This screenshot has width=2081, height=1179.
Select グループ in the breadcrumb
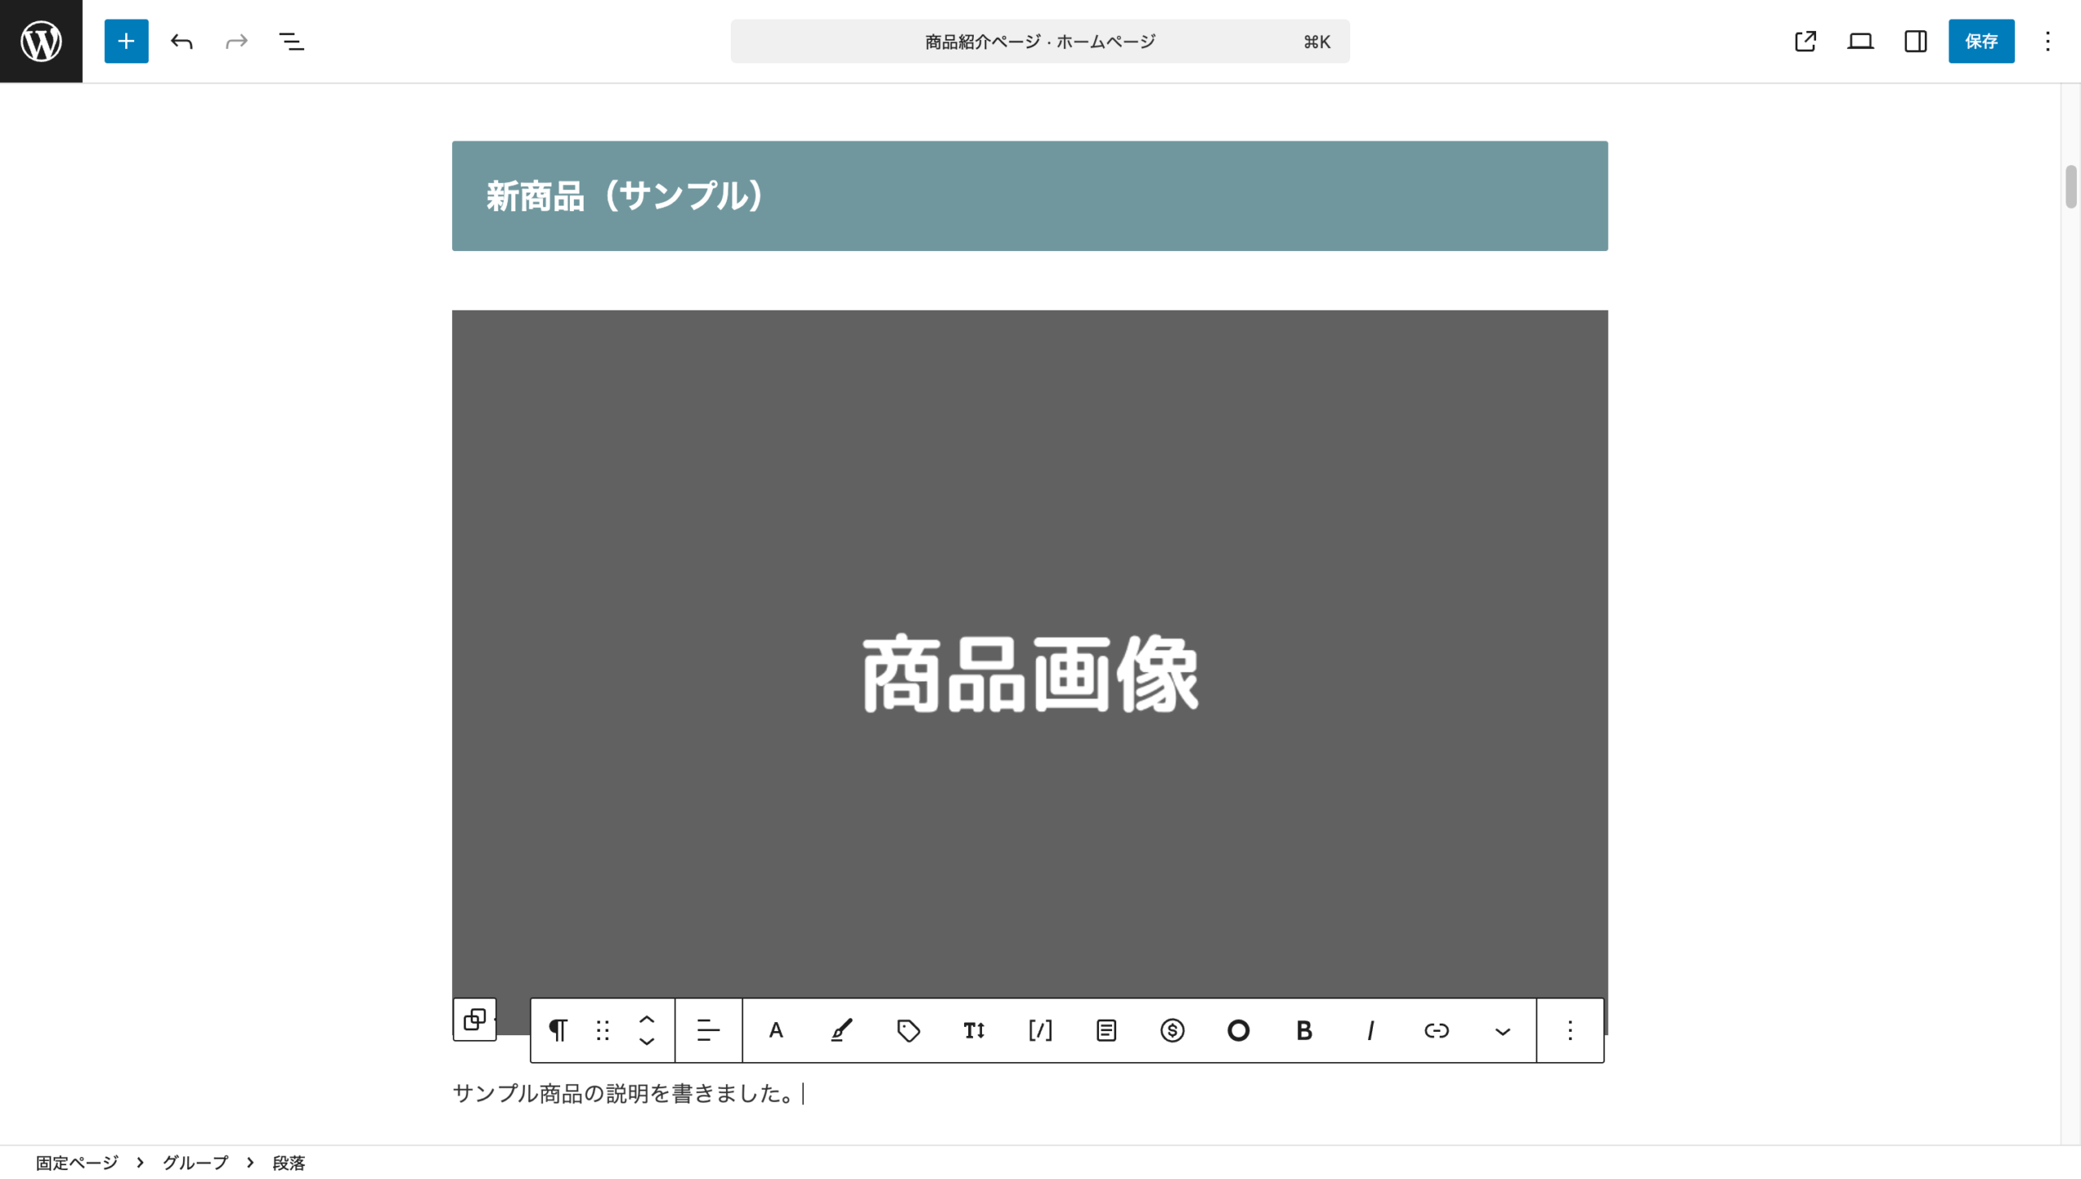(x=195, y=1163)
